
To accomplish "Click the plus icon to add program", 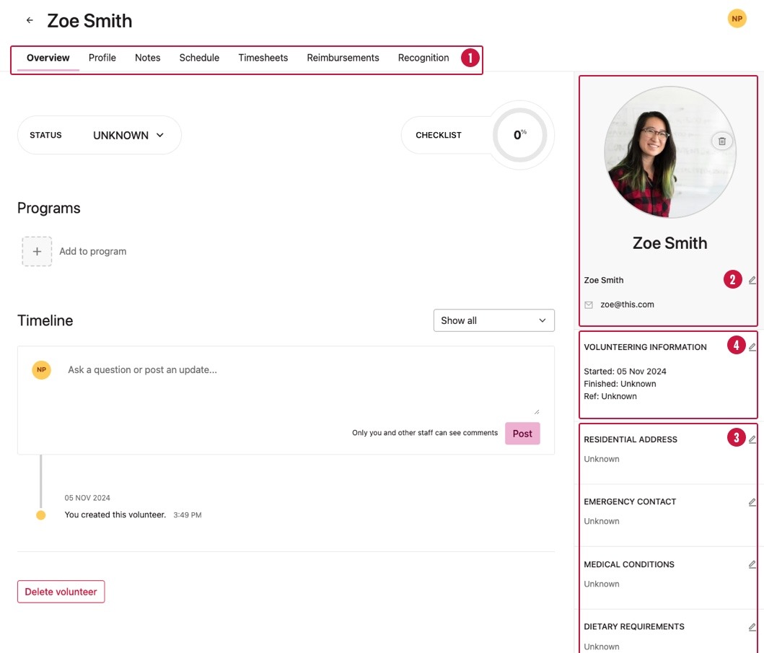I will (x=37, y=252).
